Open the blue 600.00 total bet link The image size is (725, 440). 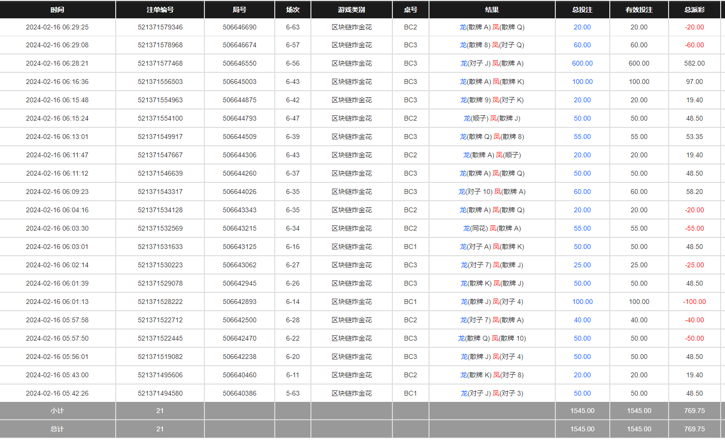click(582, 63)
